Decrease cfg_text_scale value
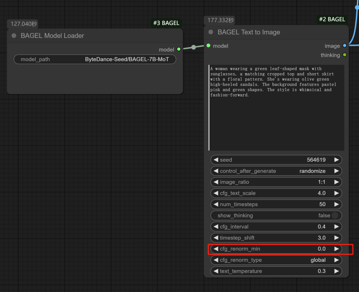This screenshot has height=292, width=359. pyautogui.click(x=216, y=193)
